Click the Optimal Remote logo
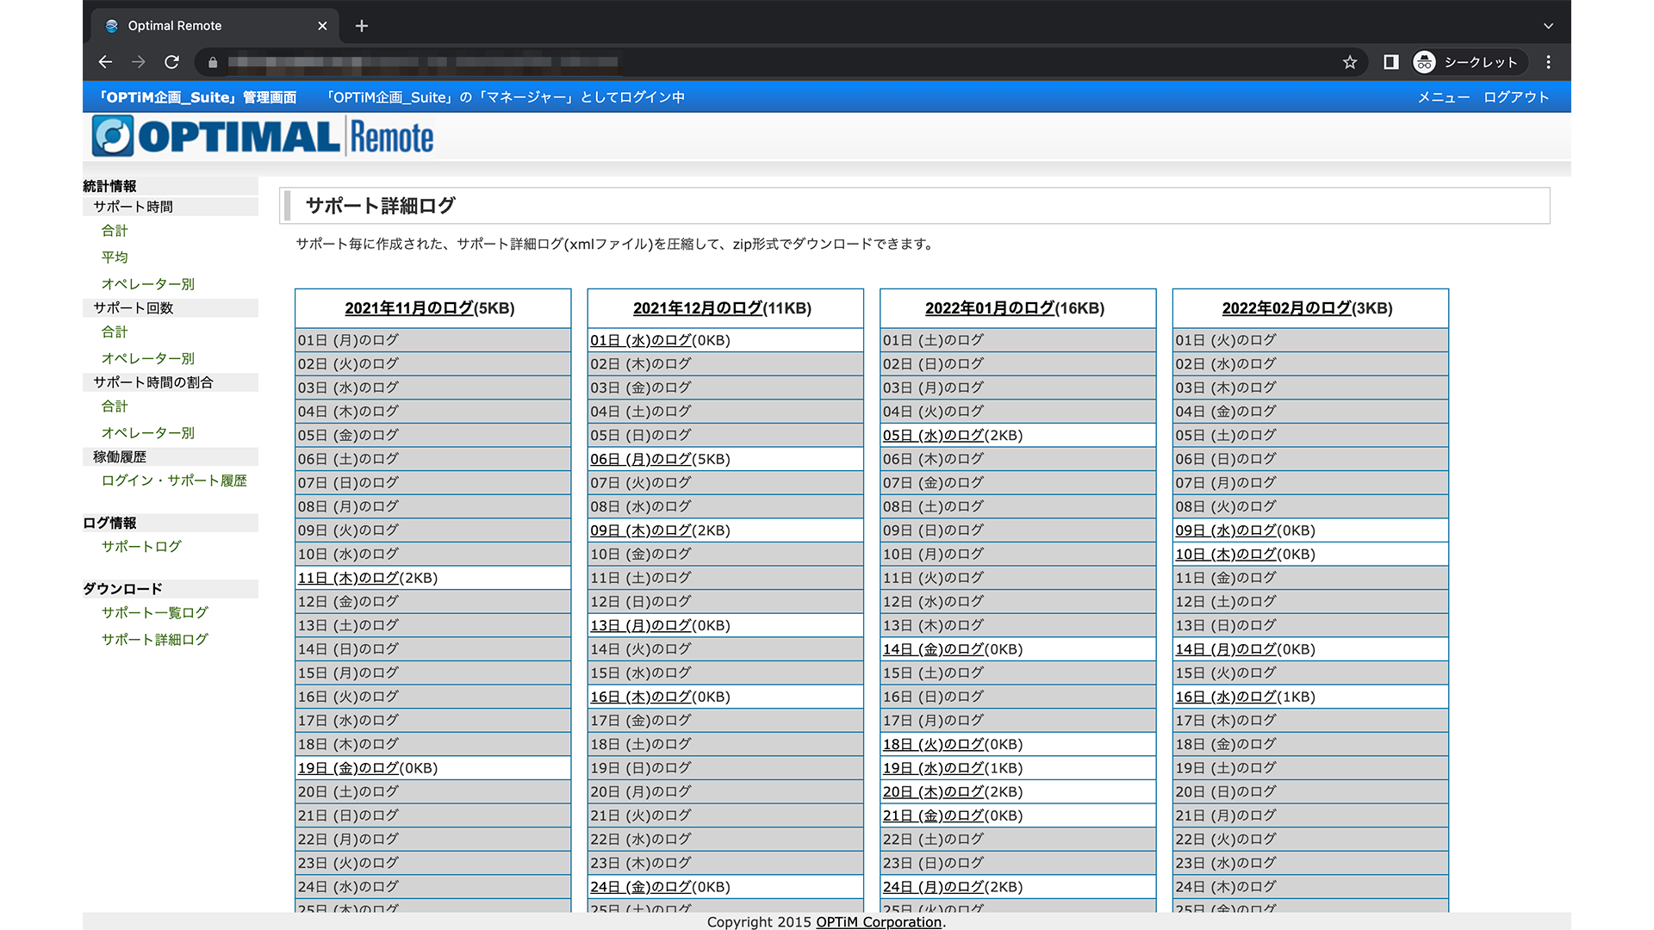The image size is (1654, 930). click(263, 137)
